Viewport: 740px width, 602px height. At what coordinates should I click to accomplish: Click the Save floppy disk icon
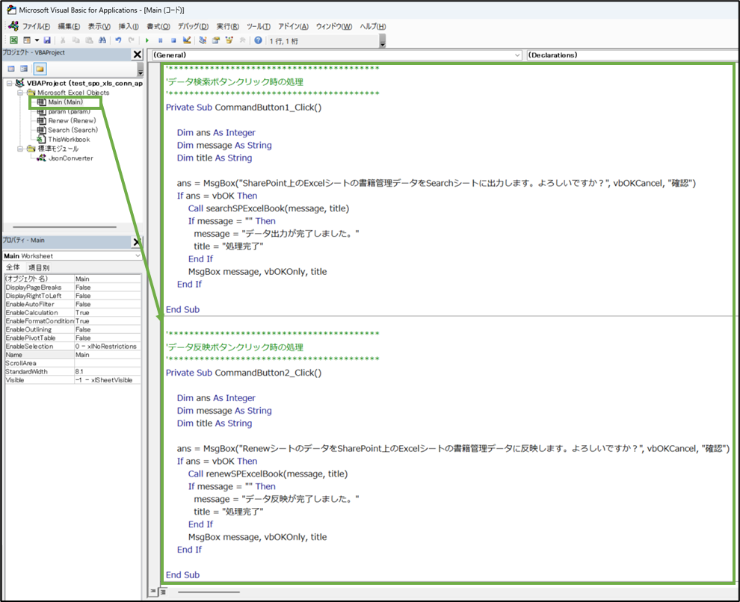pos(47,40)
